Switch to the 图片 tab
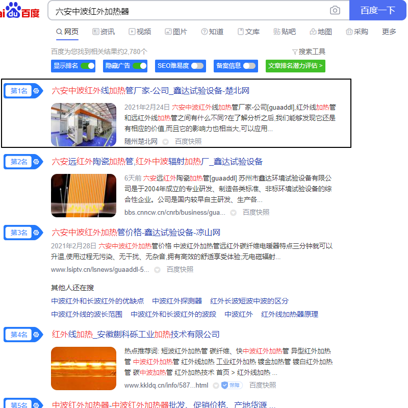 [x=176, y=32]
